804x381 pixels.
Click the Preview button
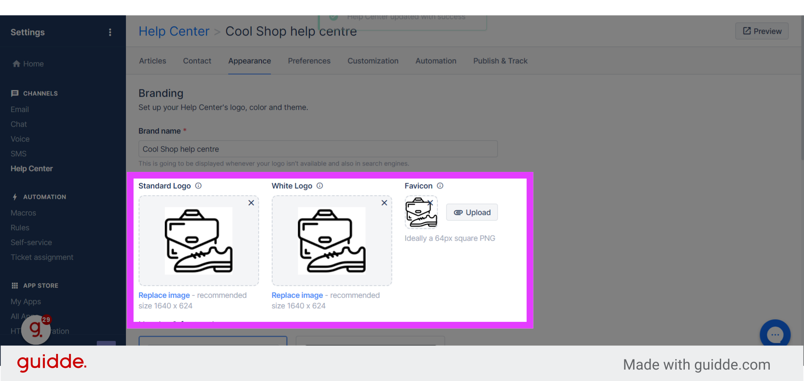tap(762, 31)
